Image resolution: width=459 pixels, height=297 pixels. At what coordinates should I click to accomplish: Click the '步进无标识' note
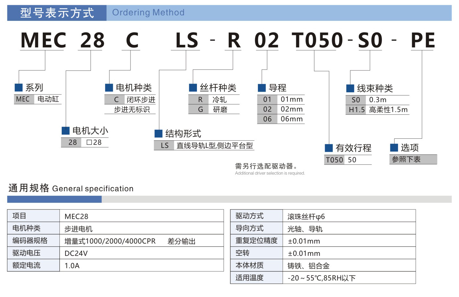click(132, 110)
